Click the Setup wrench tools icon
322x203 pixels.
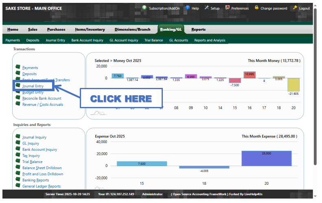(206, 8)
